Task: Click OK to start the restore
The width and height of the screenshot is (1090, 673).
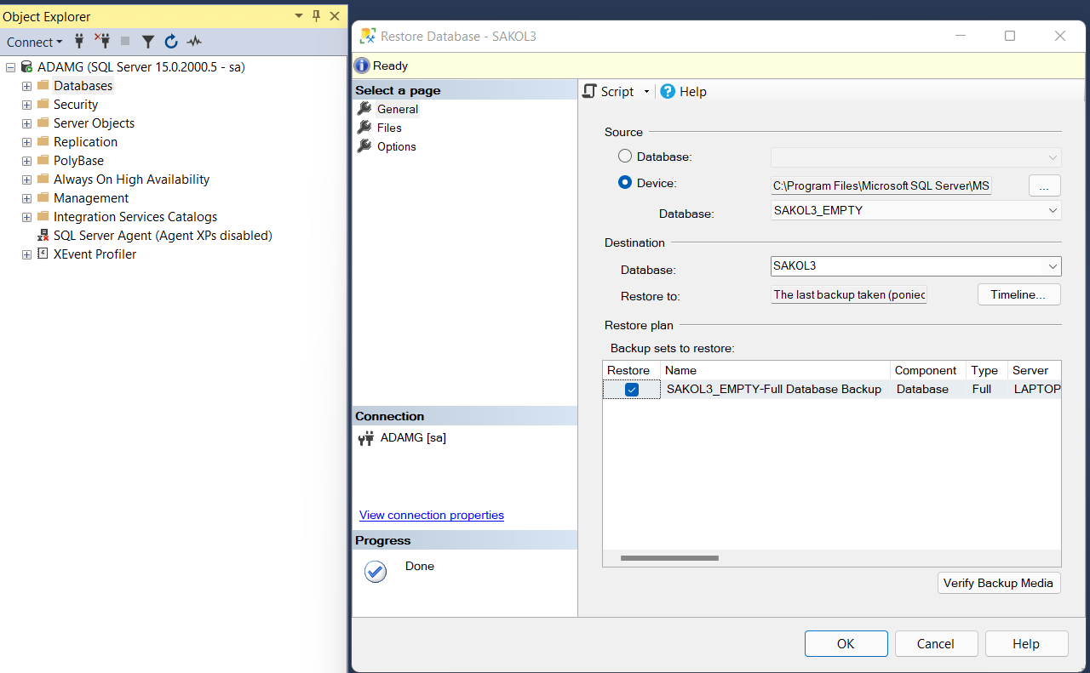Action: pyautogui.click(x=846, y=644)
